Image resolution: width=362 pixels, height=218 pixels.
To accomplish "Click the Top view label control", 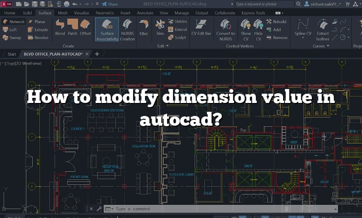I will pyautogui.click(x=10, y=64).
